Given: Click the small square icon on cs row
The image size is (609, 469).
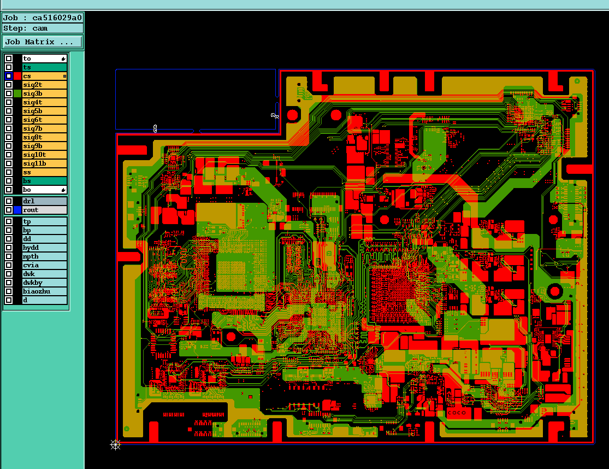Looking at the screenshot, I should (64, 76).
